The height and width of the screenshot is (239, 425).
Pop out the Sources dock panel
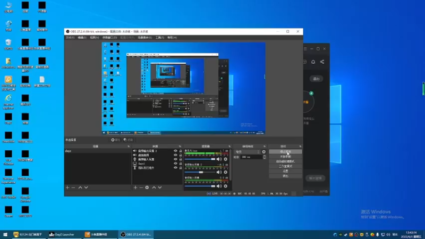tap(180, 147)
